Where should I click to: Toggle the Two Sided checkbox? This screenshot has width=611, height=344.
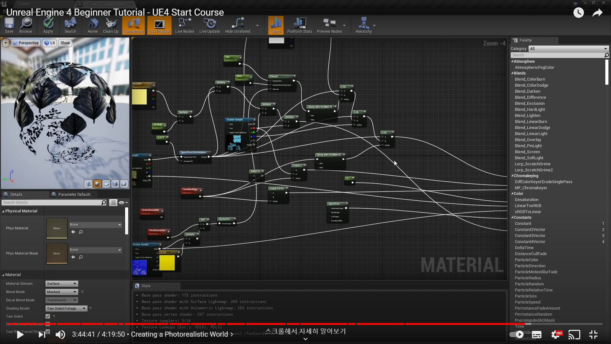click(x=48, y=316)
